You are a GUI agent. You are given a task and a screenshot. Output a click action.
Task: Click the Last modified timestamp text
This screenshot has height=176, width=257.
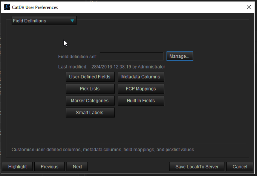point(128,67)
